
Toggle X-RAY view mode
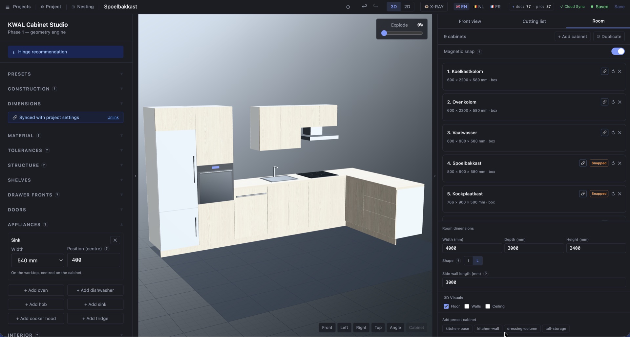coord(434,7)
